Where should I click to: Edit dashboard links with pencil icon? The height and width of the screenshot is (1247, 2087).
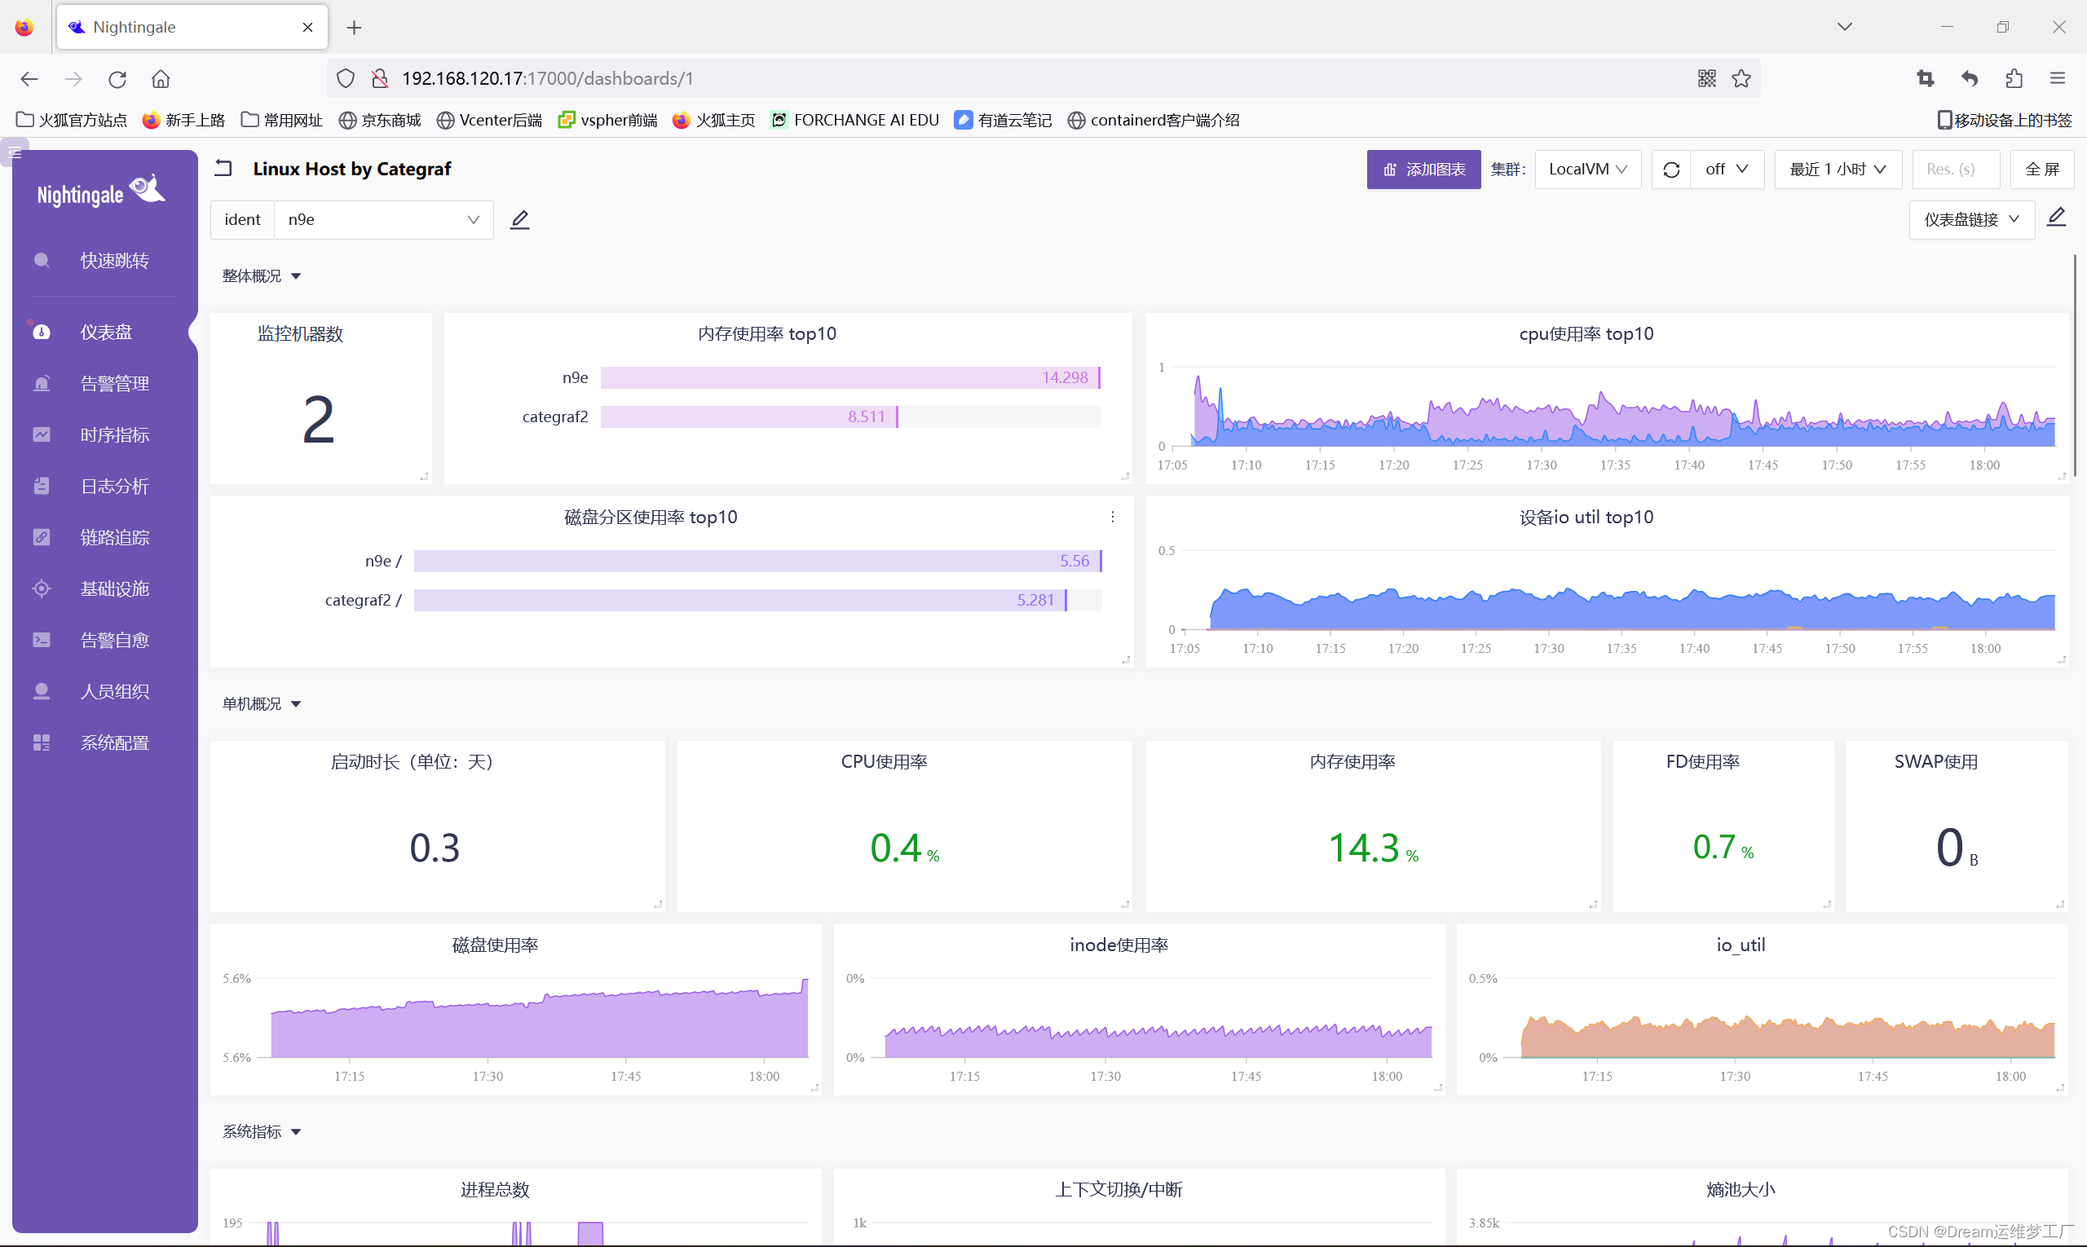(x=2056, y=218)
